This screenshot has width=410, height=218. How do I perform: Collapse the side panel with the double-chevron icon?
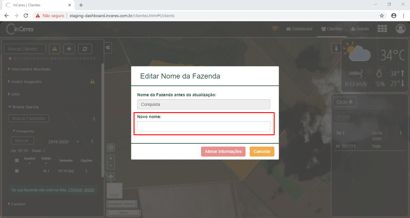[108, 48]
